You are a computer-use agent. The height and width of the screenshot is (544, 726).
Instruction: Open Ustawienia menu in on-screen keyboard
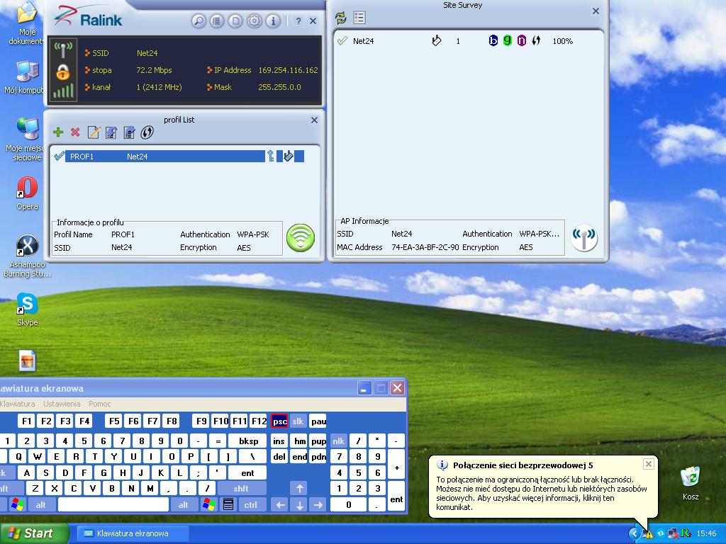(62, 404)
